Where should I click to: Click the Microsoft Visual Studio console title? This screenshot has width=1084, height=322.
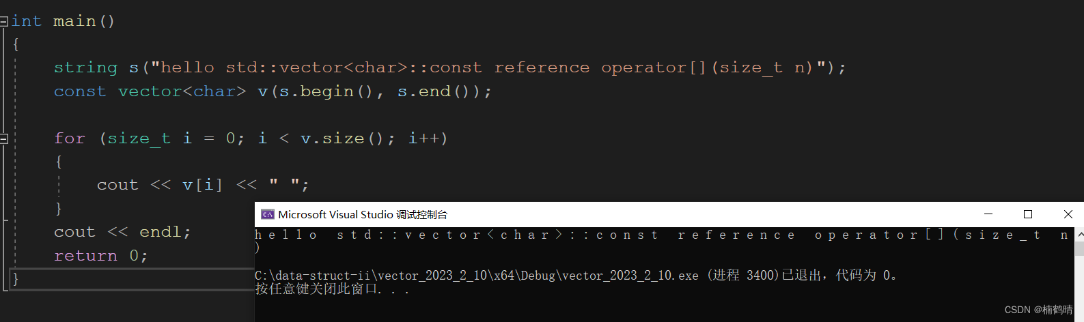(x=363, y=214)
